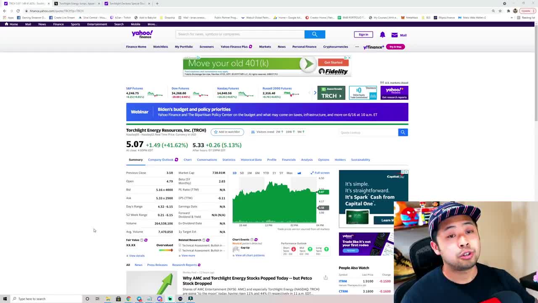Click the Sign in button

[x=363, y=35]
